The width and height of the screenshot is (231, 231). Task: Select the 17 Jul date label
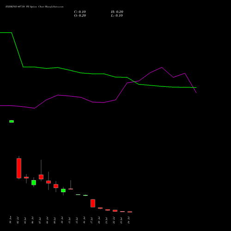click(91, 220)
